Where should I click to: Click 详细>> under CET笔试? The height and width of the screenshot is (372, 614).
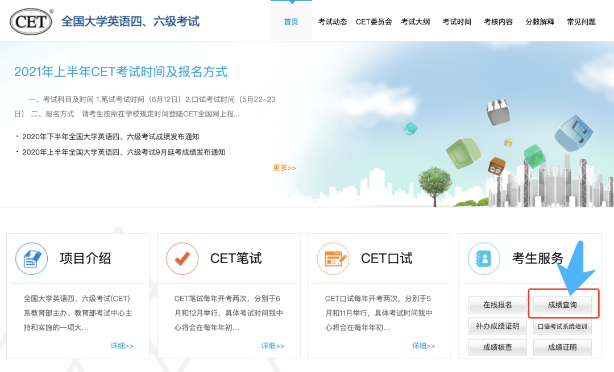[x=272, y=346]
